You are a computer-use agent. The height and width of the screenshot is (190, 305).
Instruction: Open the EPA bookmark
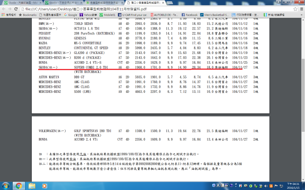(x=245, y=15)
